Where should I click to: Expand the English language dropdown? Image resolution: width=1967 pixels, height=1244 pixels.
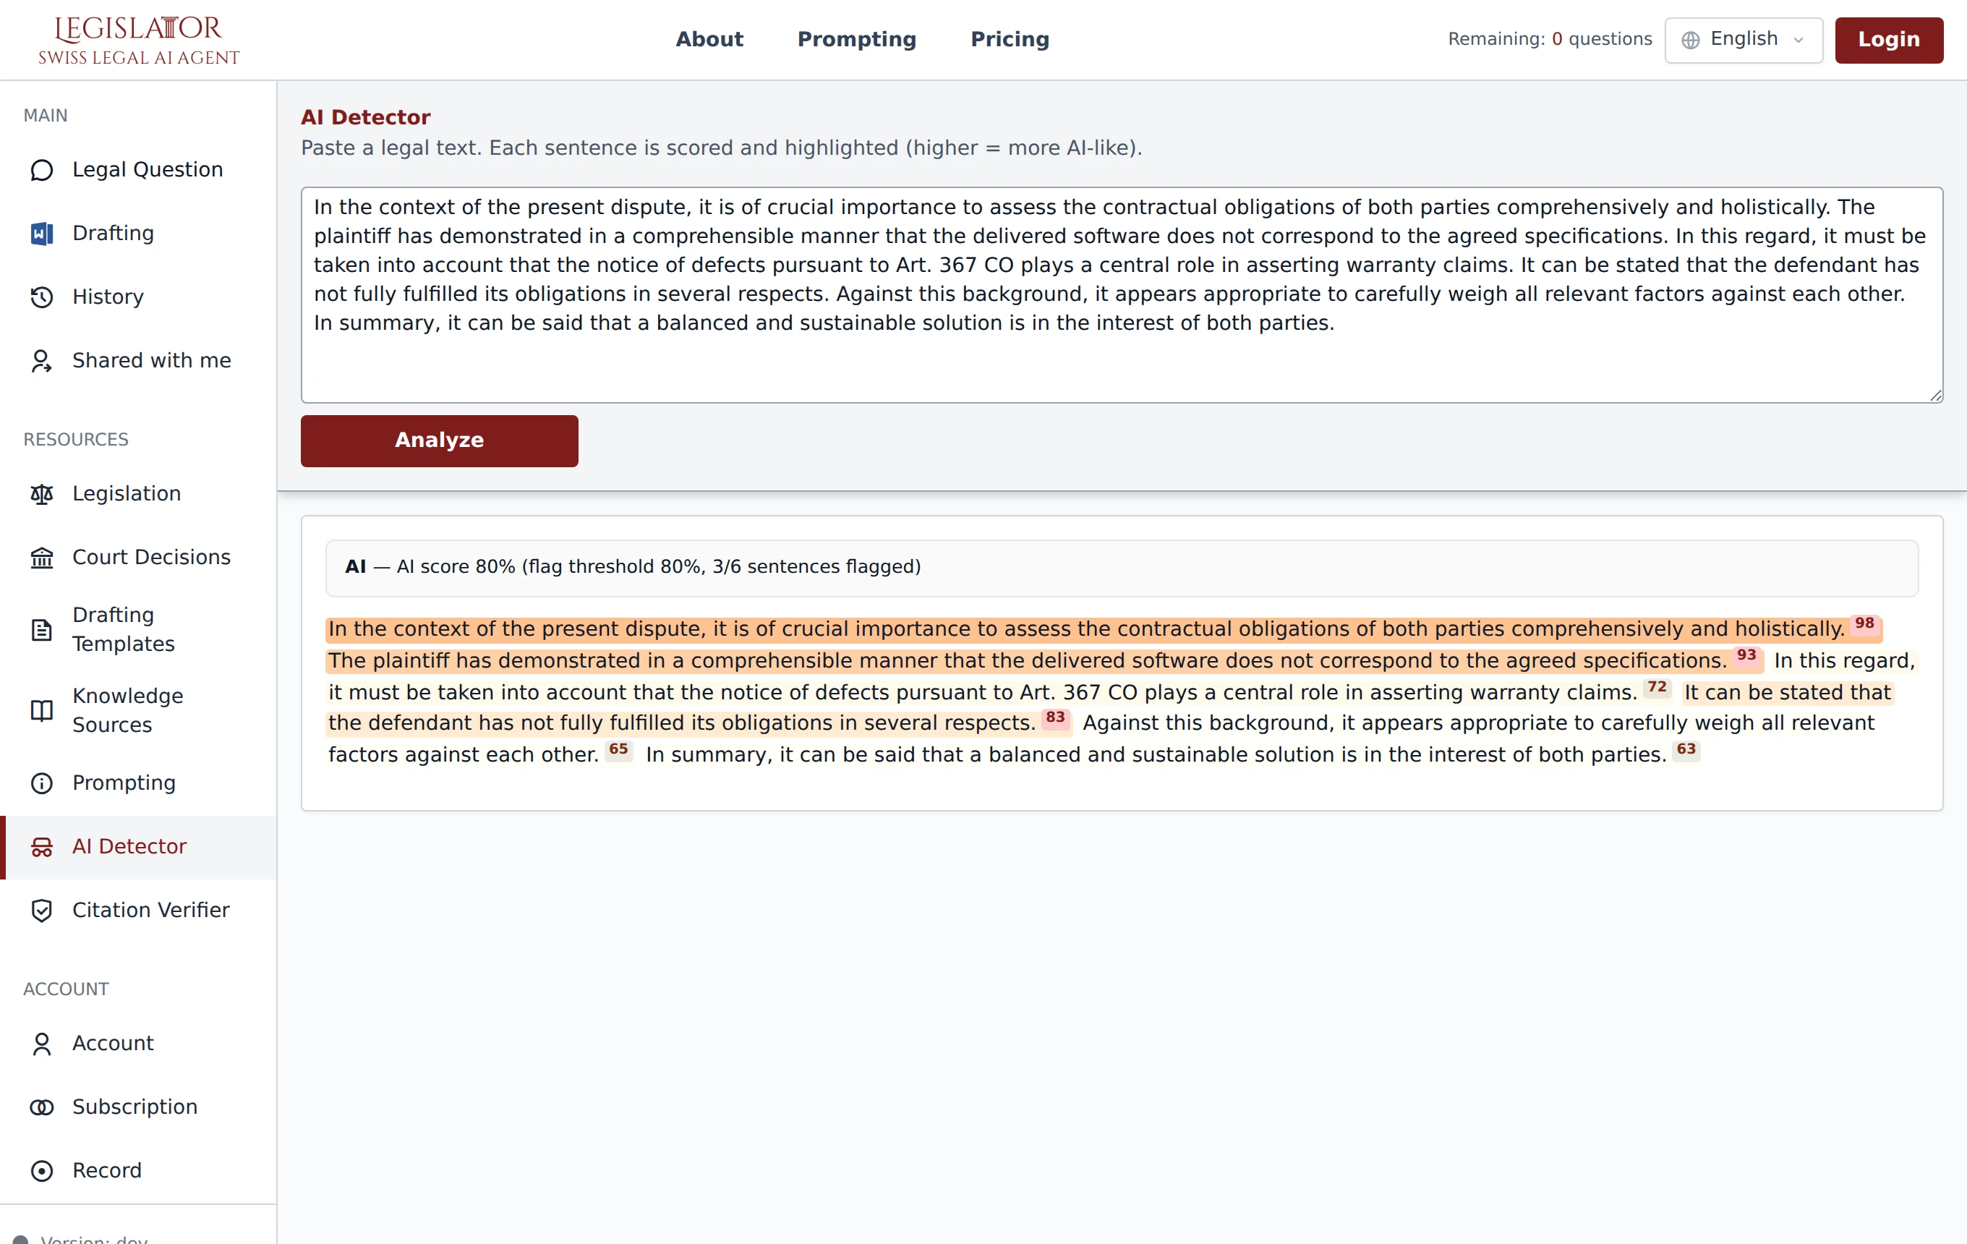pyautogui.click(x=1743, y=39)
